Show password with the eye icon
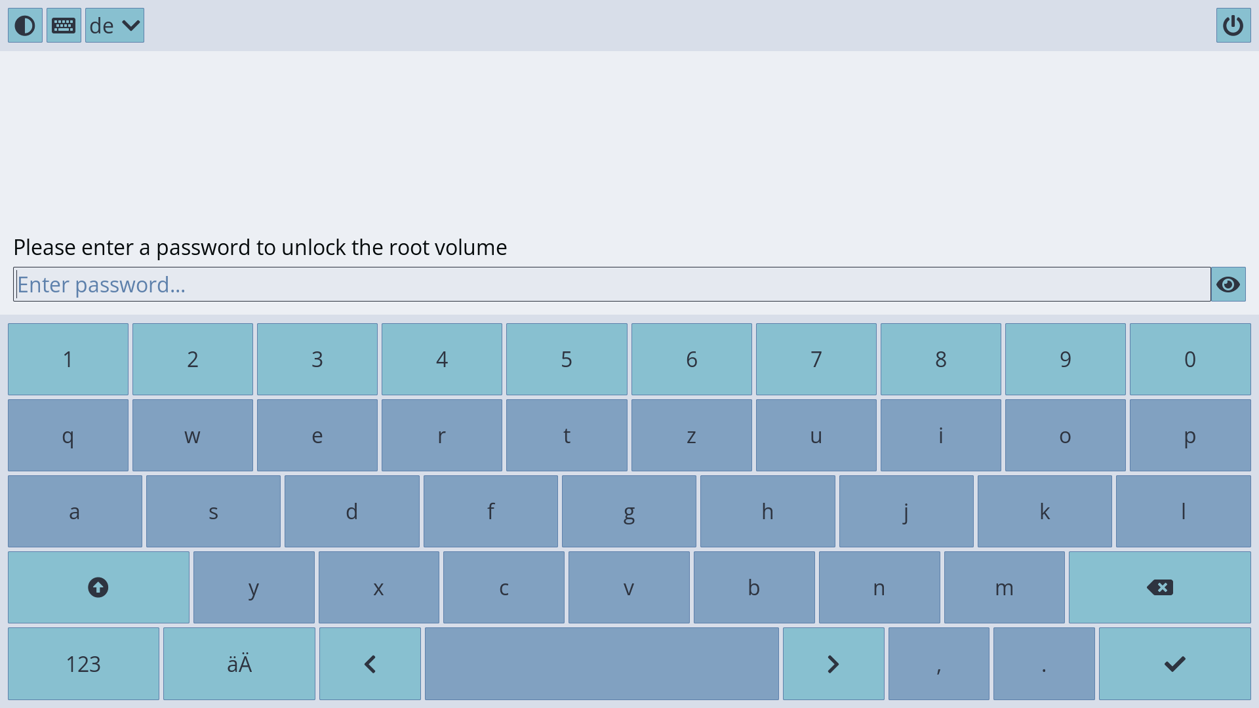This screenshot has width=1259, height=708. click(x=1228, y=285)
